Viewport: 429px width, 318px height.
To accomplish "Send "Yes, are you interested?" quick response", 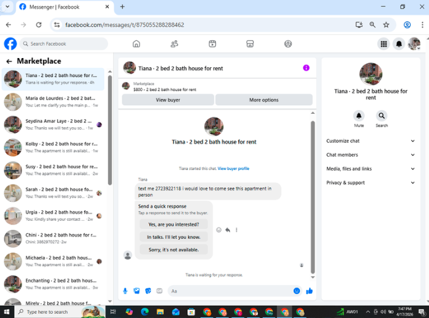I will point(173,224).
